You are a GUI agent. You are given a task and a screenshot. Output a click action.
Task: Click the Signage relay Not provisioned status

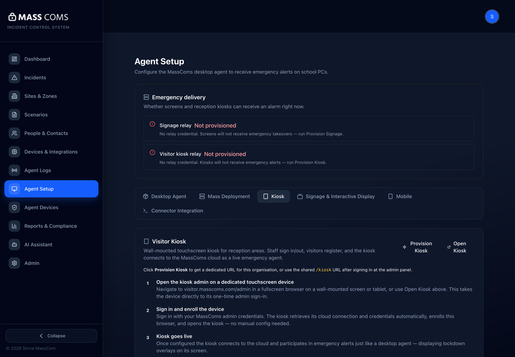coord(215,125)
